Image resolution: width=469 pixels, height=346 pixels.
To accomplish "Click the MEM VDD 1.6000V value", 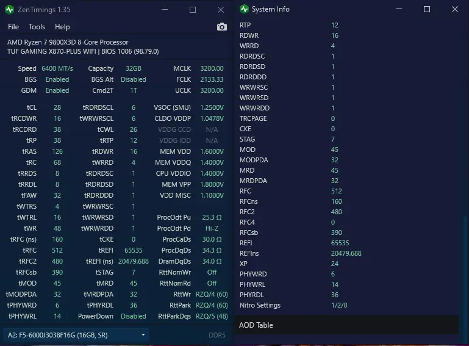I will click(x=212, y=151).
